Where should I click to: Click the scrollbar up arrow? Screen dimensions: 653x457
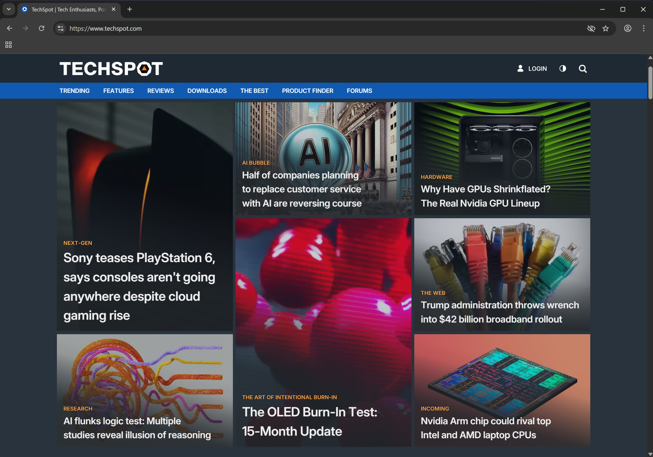point(650,58)
